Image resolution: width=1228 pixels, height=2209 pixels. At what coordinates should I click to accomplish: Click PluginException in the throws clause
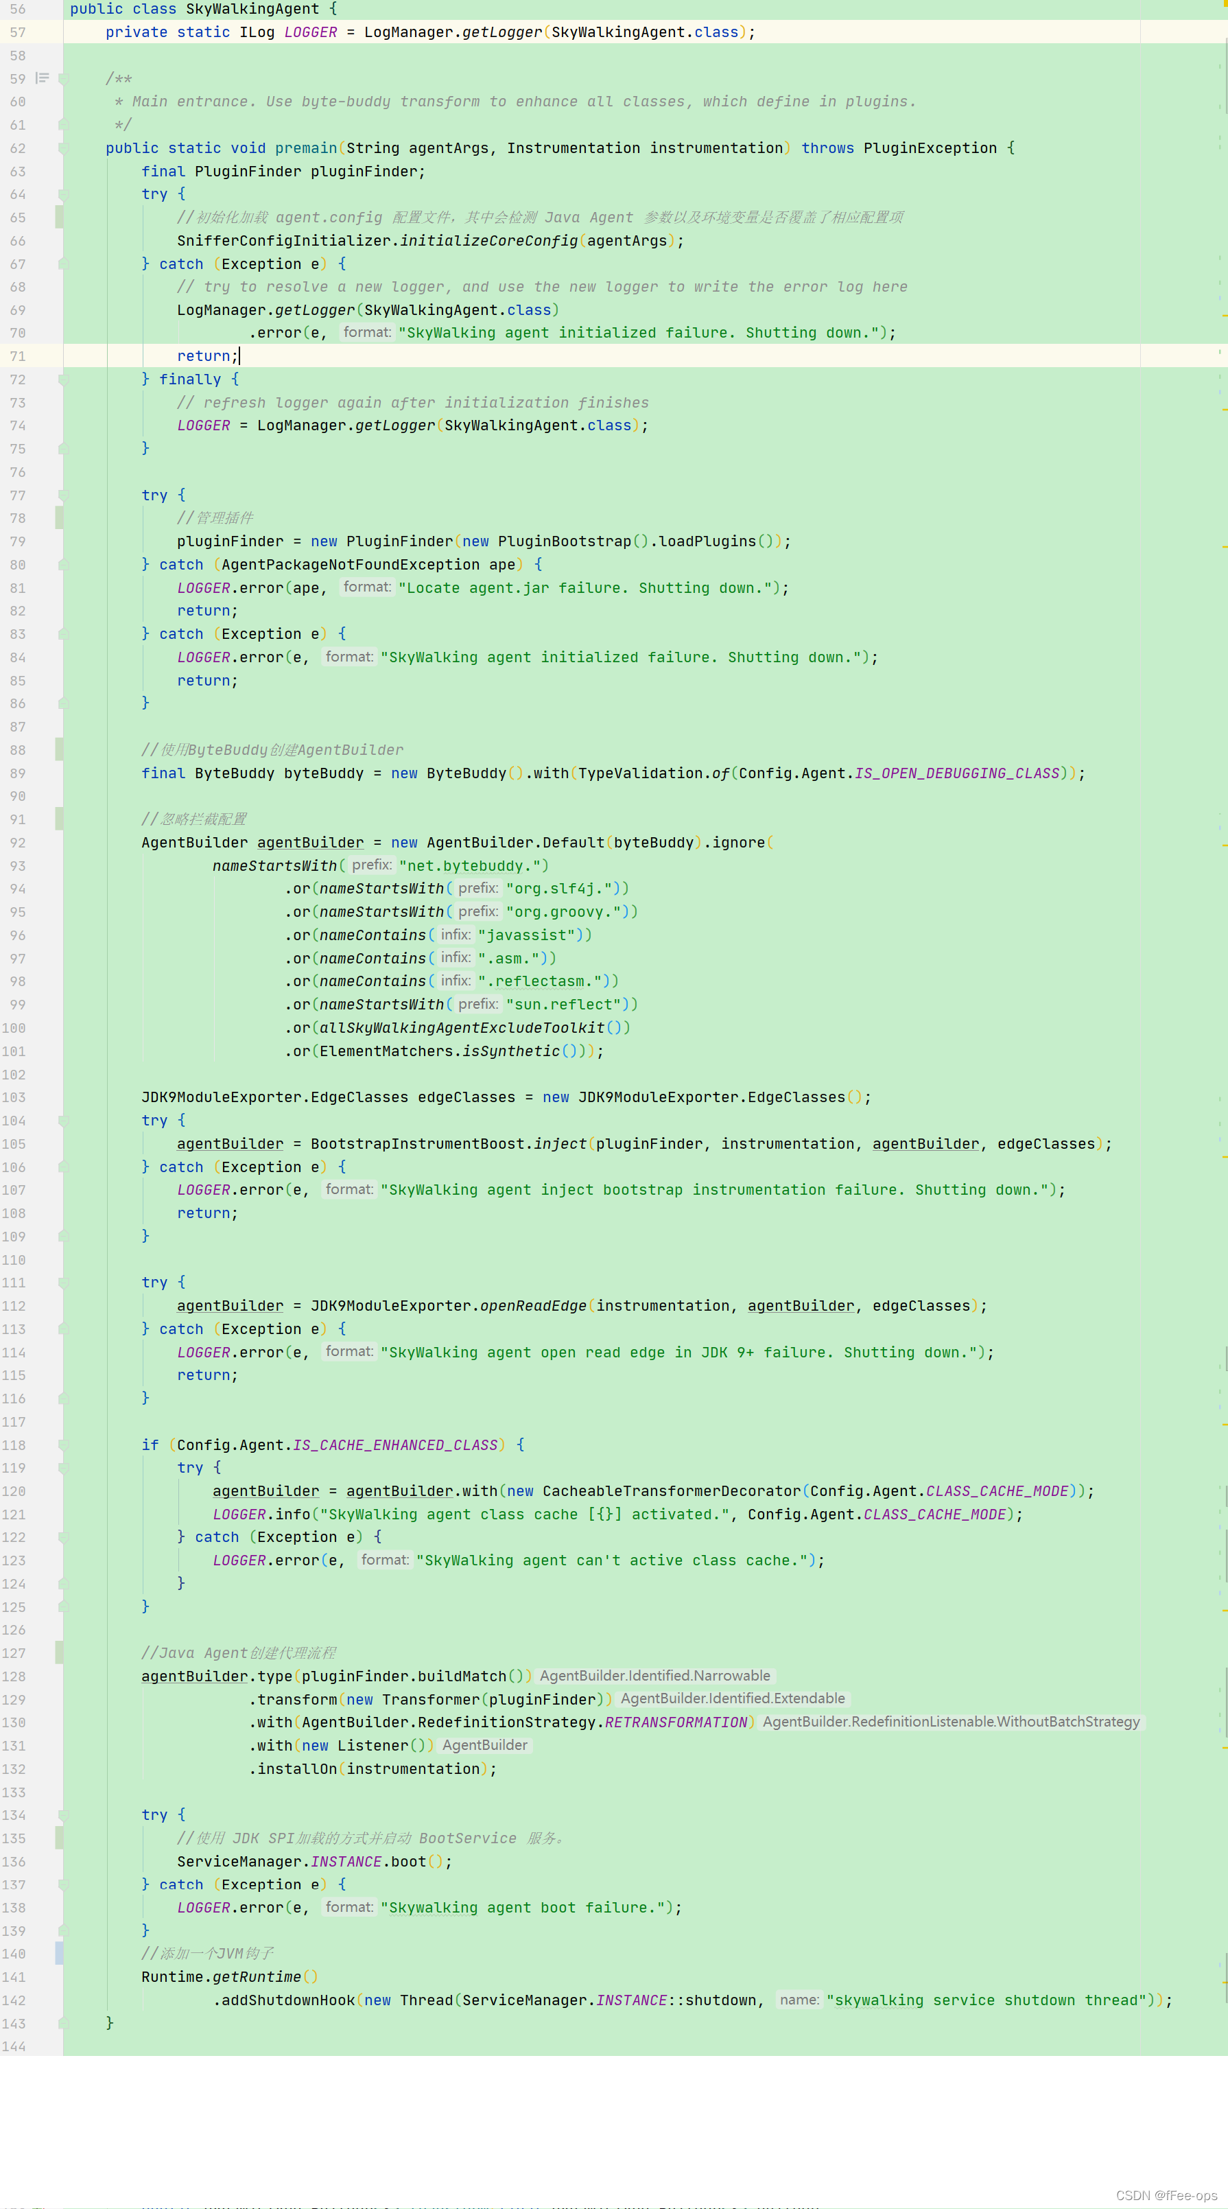(x=930, y=148)
